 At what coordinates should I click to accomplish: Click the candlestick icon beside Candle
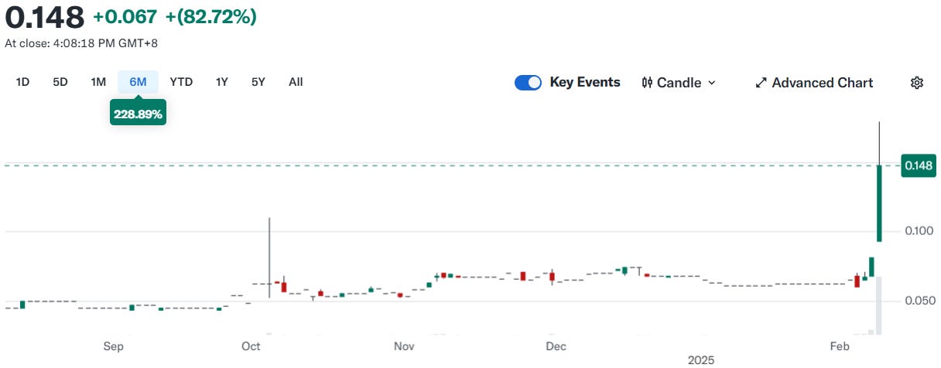click(x=647, y=83)
